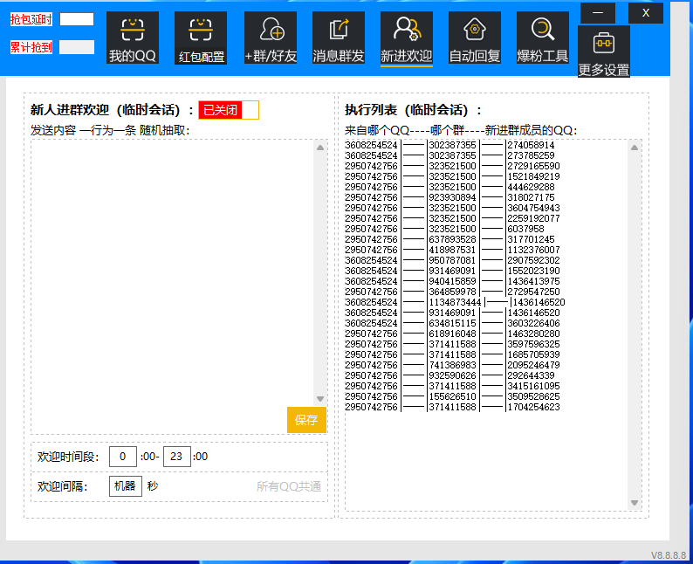693x564 pixels.
Task: Click the execution list scrollbar down arrow
Action: pos(635,503)
